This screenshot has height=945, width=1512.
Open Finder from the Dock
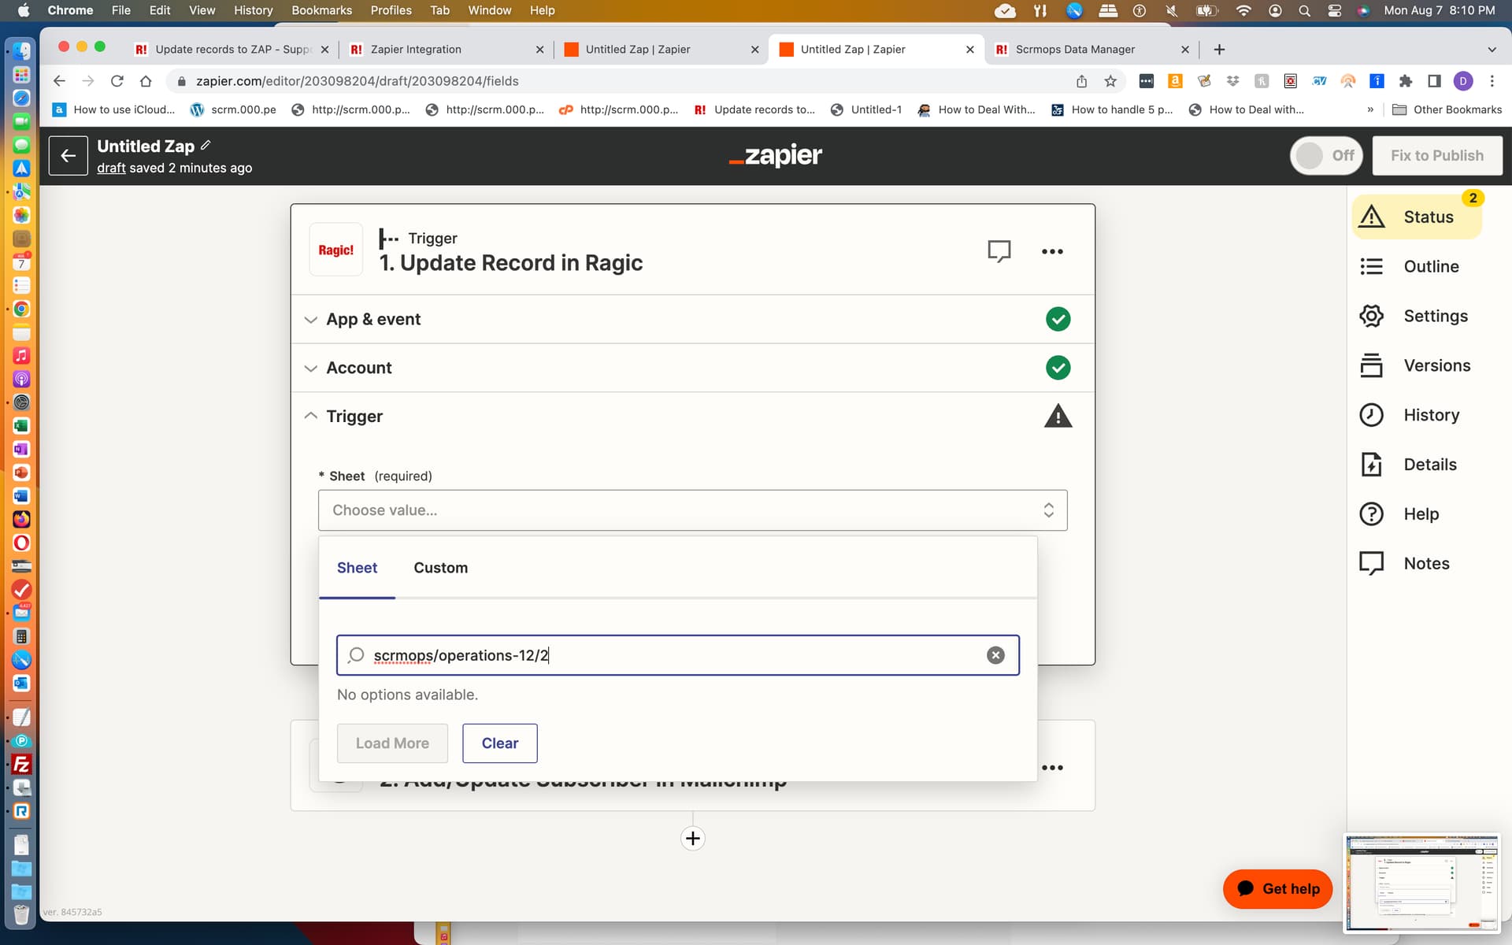21,51
